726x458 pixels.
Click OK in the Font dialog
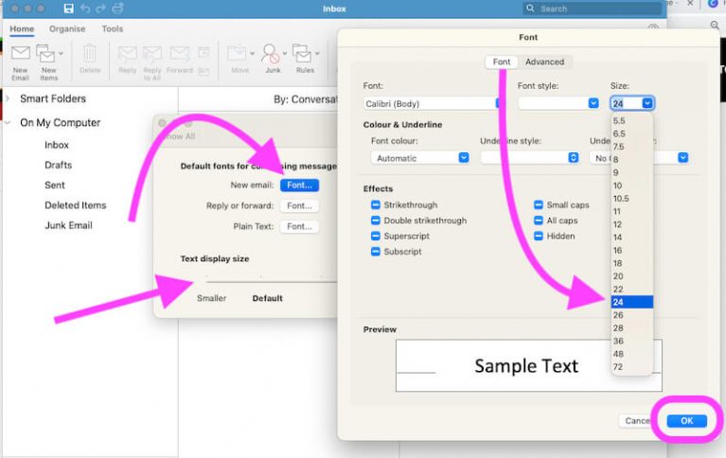click(686, 420)
